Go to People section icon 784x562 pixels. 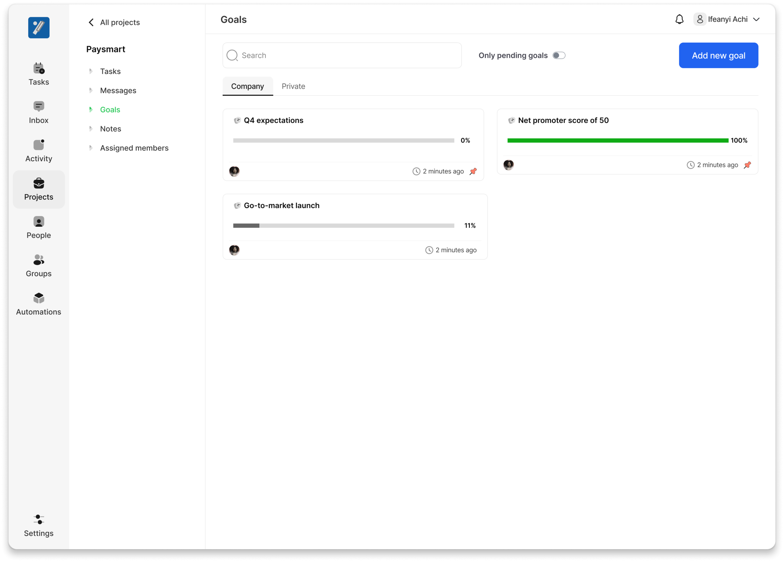click(39, 222)
